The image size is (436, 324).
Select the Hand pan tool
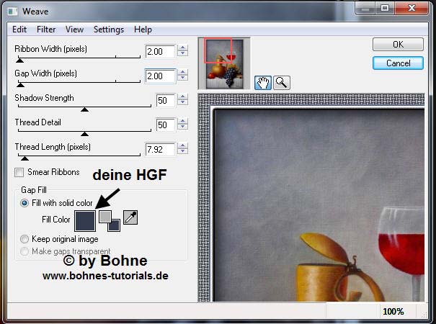263,82
